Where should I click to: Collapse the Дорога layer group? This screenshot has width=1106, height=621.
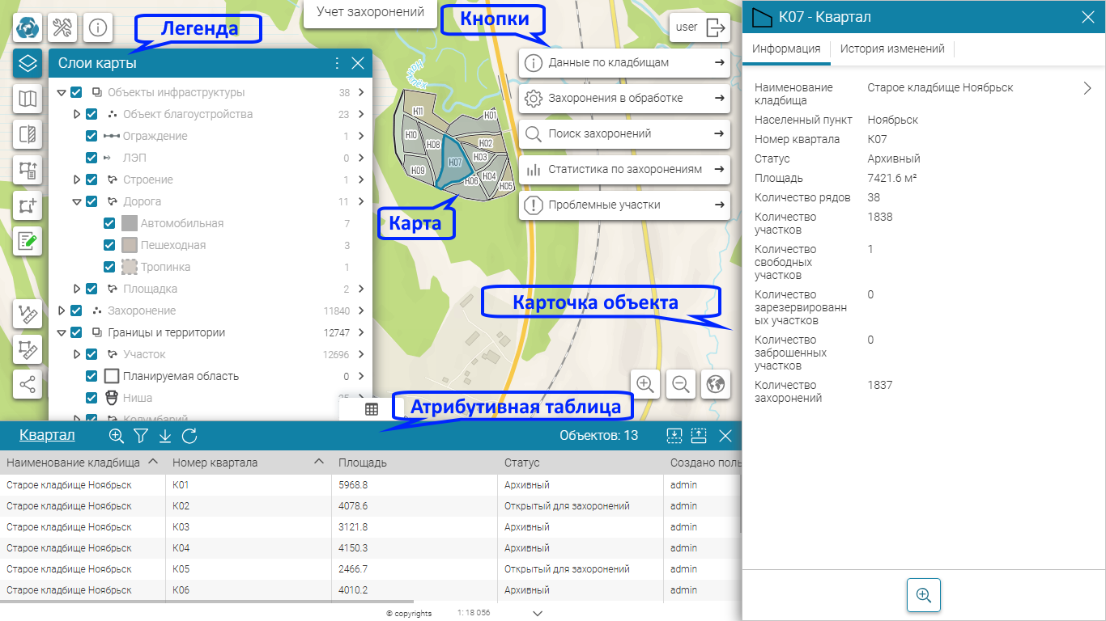pos(77,201)
